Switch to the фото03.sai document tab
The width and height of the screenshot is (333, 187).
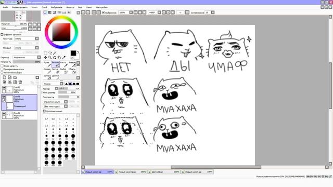click(164, 172)
